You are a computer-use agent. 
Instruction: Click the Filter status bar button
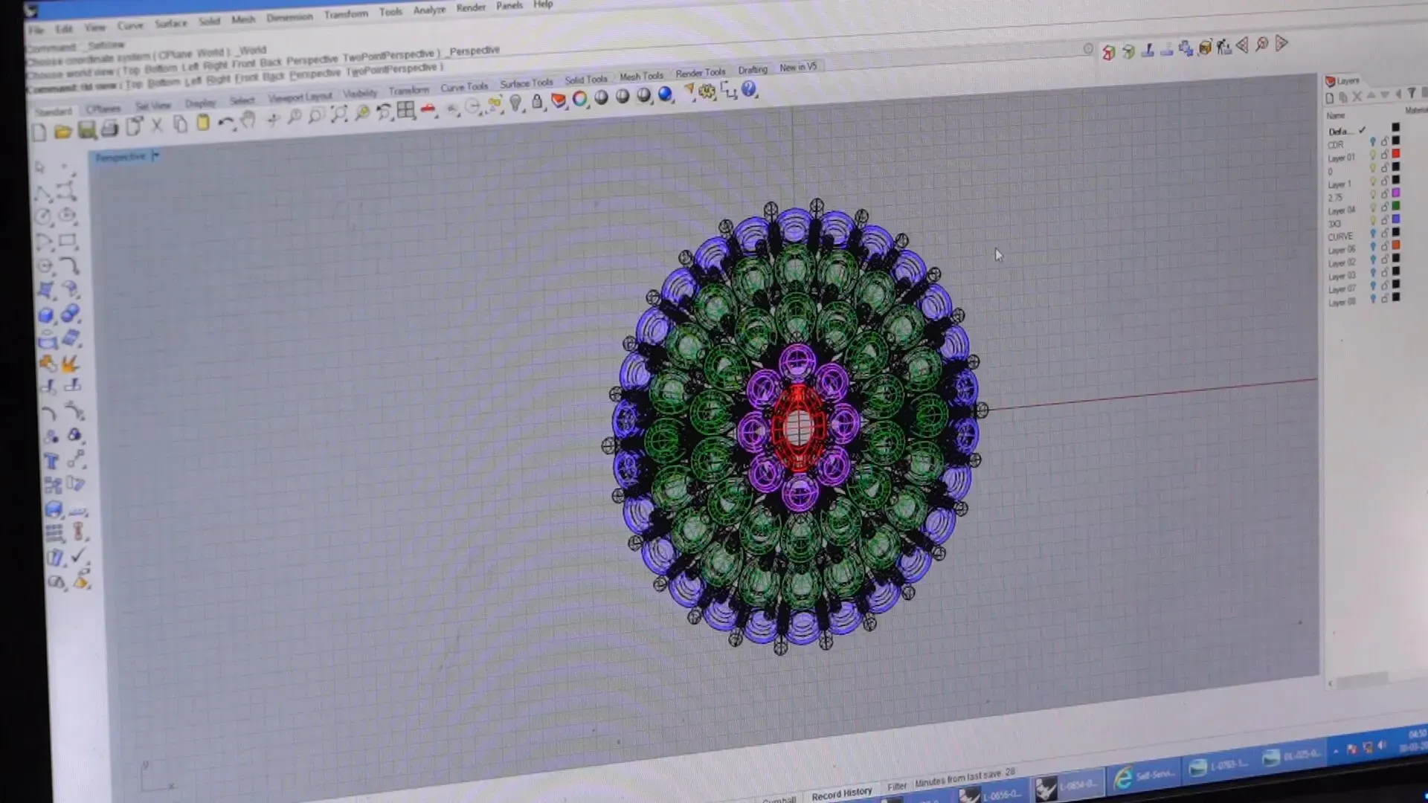[897, 787]
